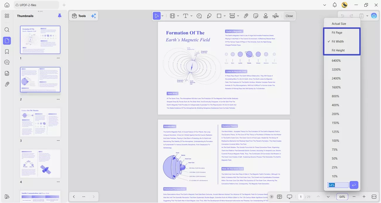Choose Fit Page zoom mode
This screenshot has height=203, width=381.
coord(337,33)
